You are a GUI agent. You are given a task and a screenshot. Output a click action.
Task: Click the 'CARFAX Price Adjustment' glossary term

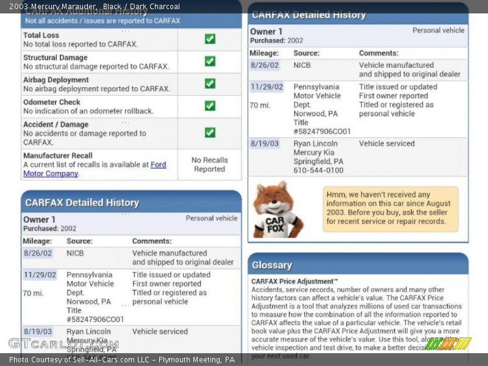295,281
